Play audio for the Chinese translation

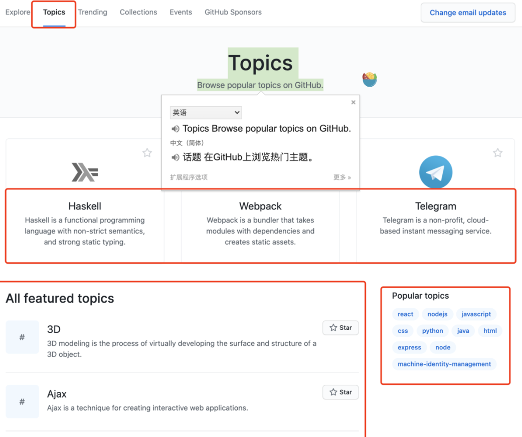[x=175, y=157]
